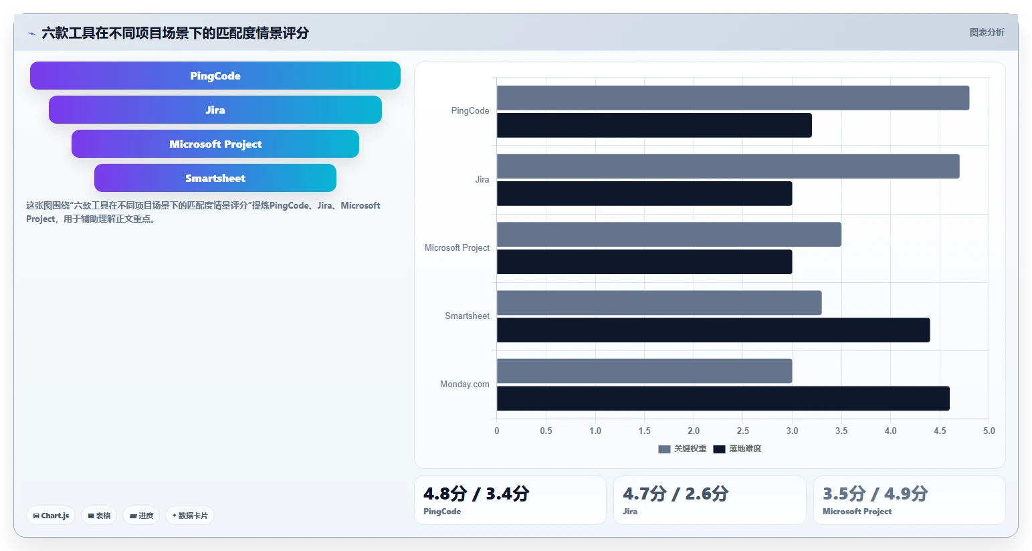1032x551 pixels.
Task: Click the Microsoft Project 落地难度 dark bar
Action: [645, 261]
